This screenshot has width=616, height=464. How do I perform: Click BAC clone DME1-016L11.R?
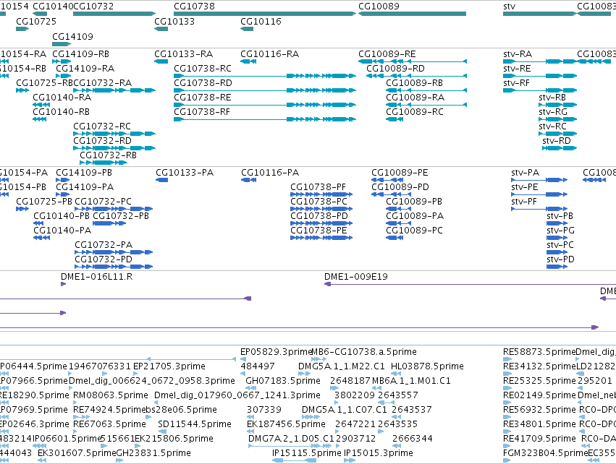(x=64, y=284)
